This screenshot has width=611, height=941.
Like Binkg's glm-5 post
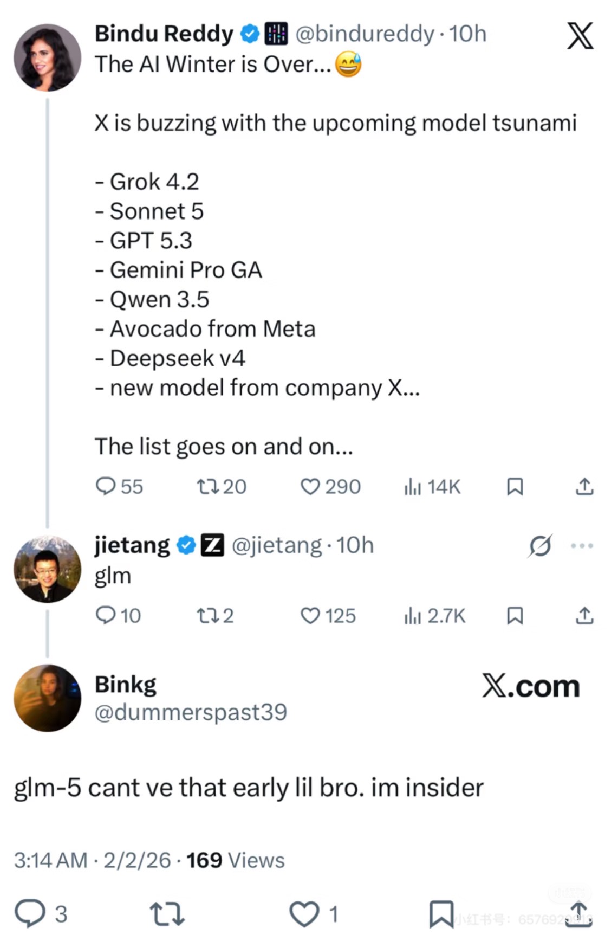point(304,914)
